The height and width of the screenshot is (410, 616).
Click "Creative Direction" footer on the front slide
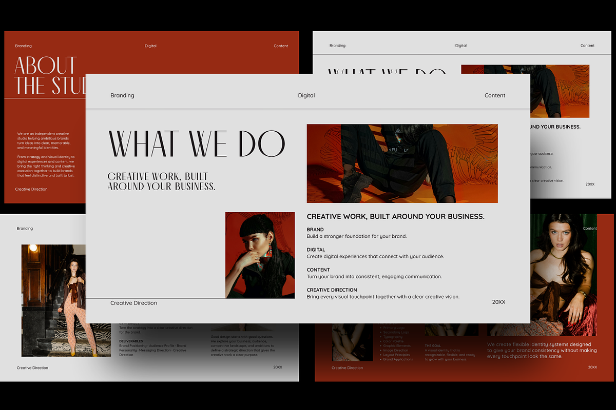tap(133, 303)
